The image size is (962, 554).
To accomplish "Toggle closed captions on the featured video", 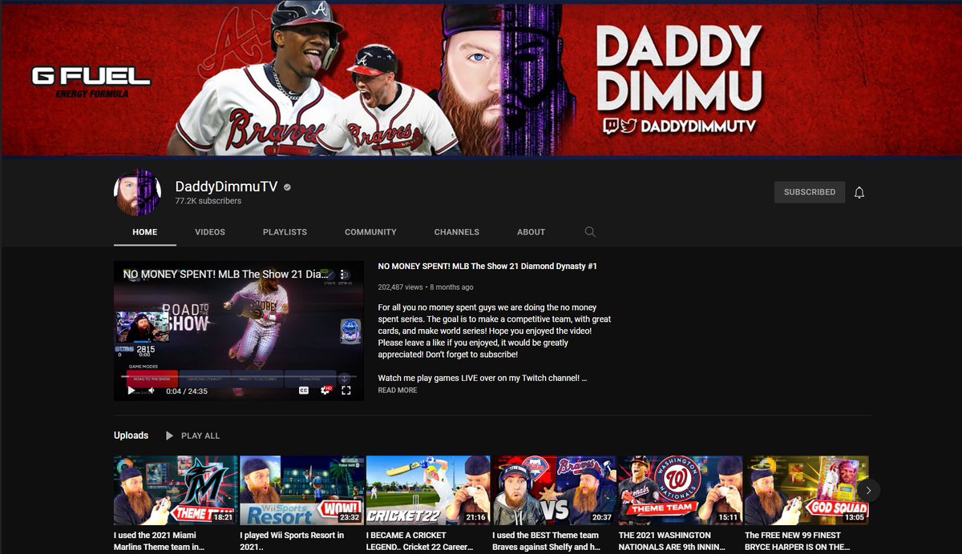I will click(x=304, y=391).
